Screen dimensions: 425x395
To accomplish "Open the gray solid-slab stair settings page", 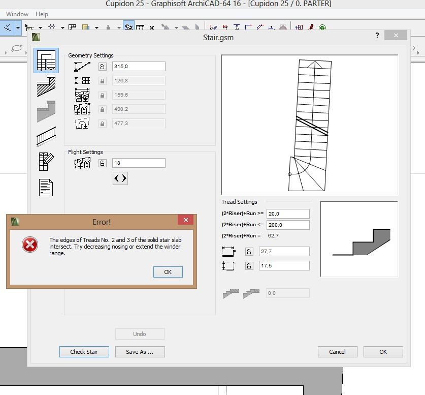I will point(46,111).
